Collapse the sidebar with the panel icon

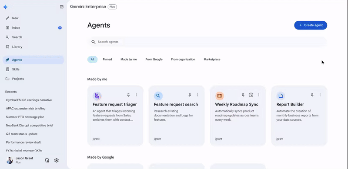[x=62, y=7]
